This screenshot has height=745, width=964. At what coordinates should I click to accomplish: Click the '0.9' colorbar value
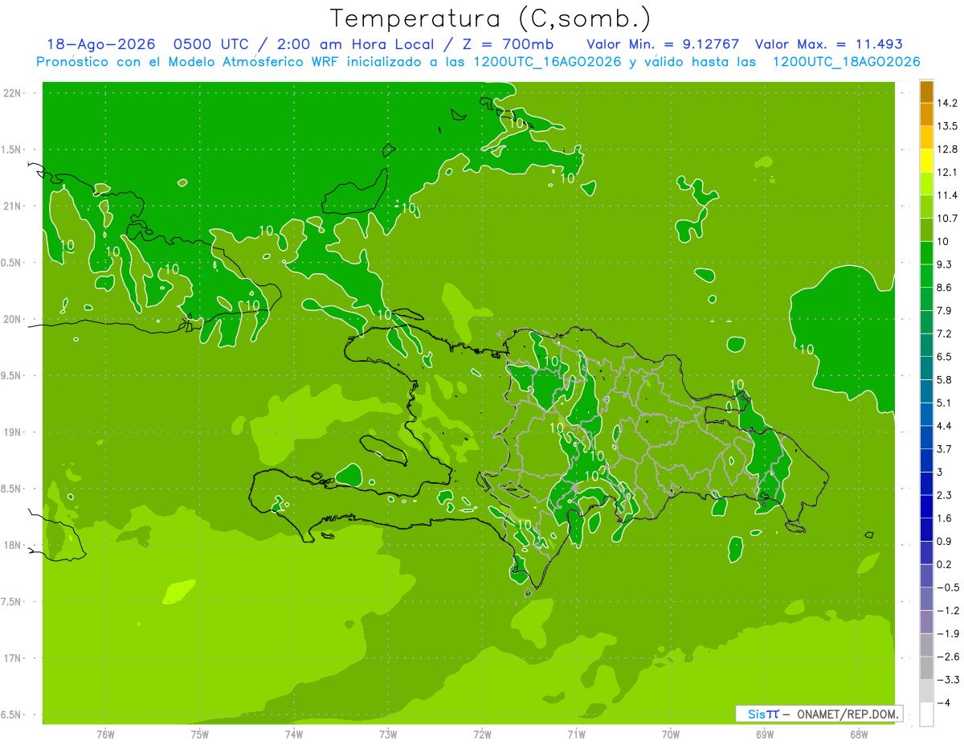click(944, 542)
